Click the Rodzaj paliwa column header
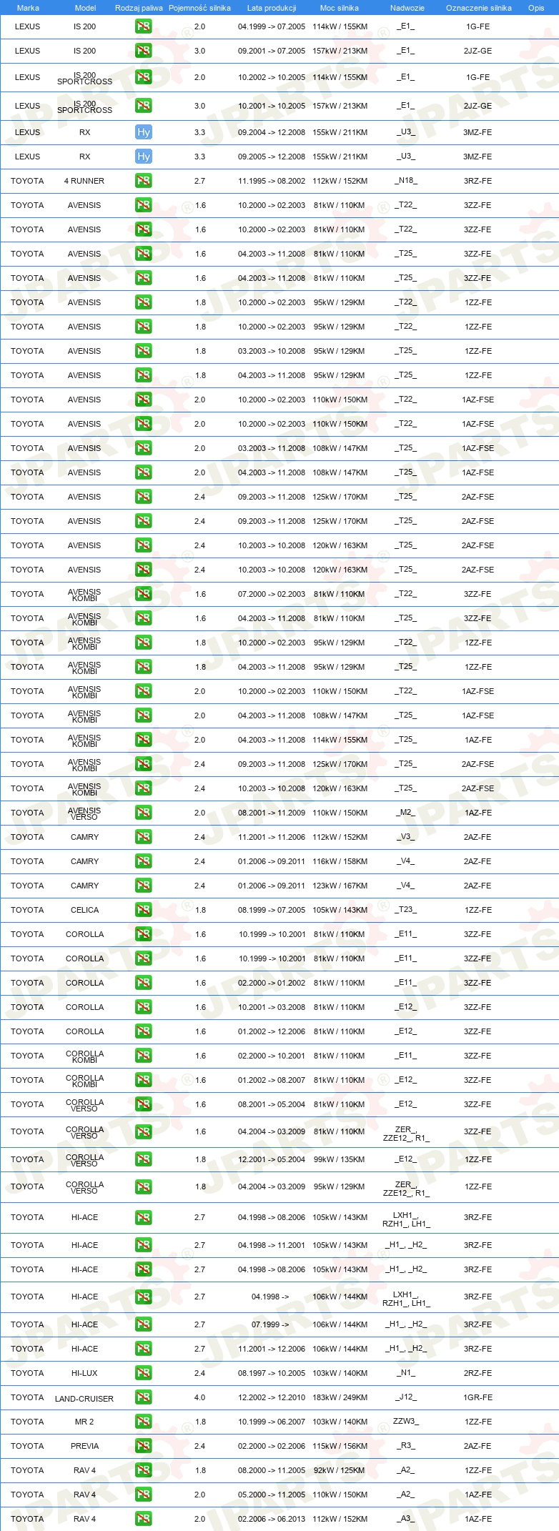Screen dimensions: 559x1531 [x=139, y=8]
